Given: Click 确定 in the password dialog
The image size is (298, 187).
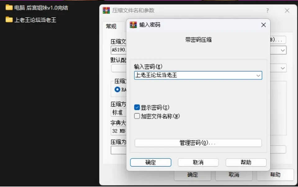Looking at the screenshot, I should click(151, 163).
